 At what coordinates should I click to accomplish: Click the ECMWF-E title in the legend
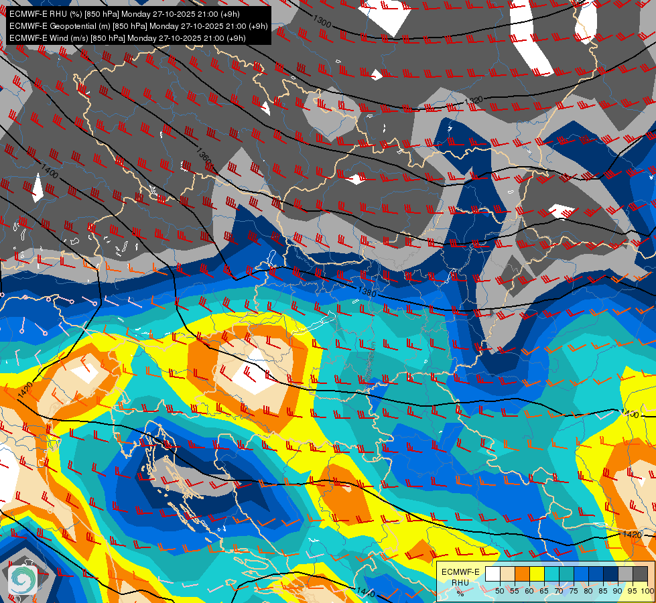[460, 572]
